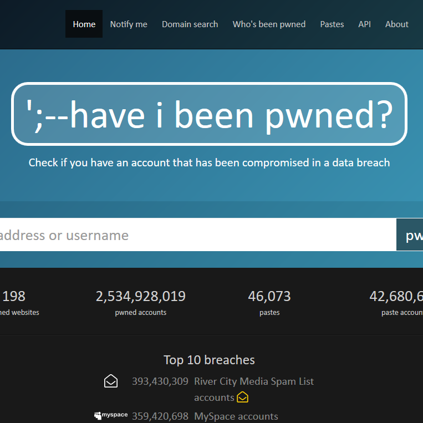Select the paste accounts statistic
423x423 pixels.
(x=396, y=297)
